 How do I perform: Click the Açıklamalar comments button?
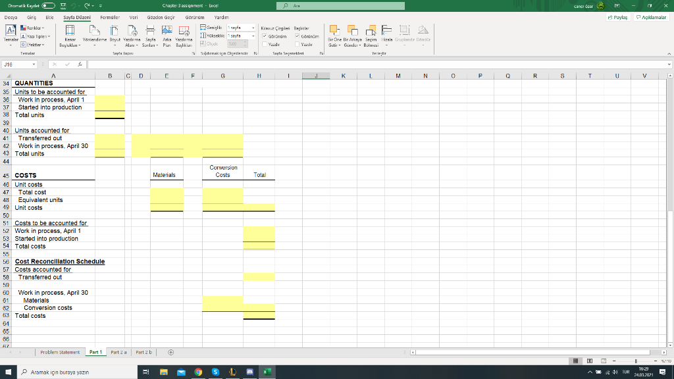(651, 18)
